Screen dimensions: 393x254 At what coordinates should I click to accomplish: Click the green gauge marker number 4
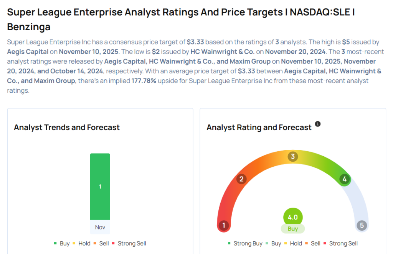click(x=345, y=179)
